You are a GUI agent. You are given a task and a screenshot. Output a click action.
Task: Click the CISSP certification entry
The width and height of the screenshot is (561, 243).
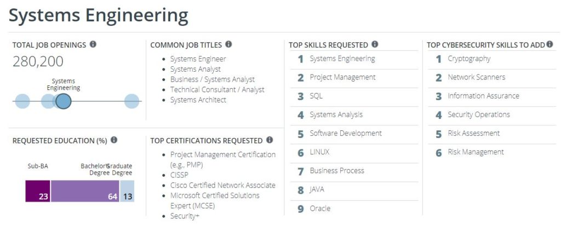tap(179, 175)
